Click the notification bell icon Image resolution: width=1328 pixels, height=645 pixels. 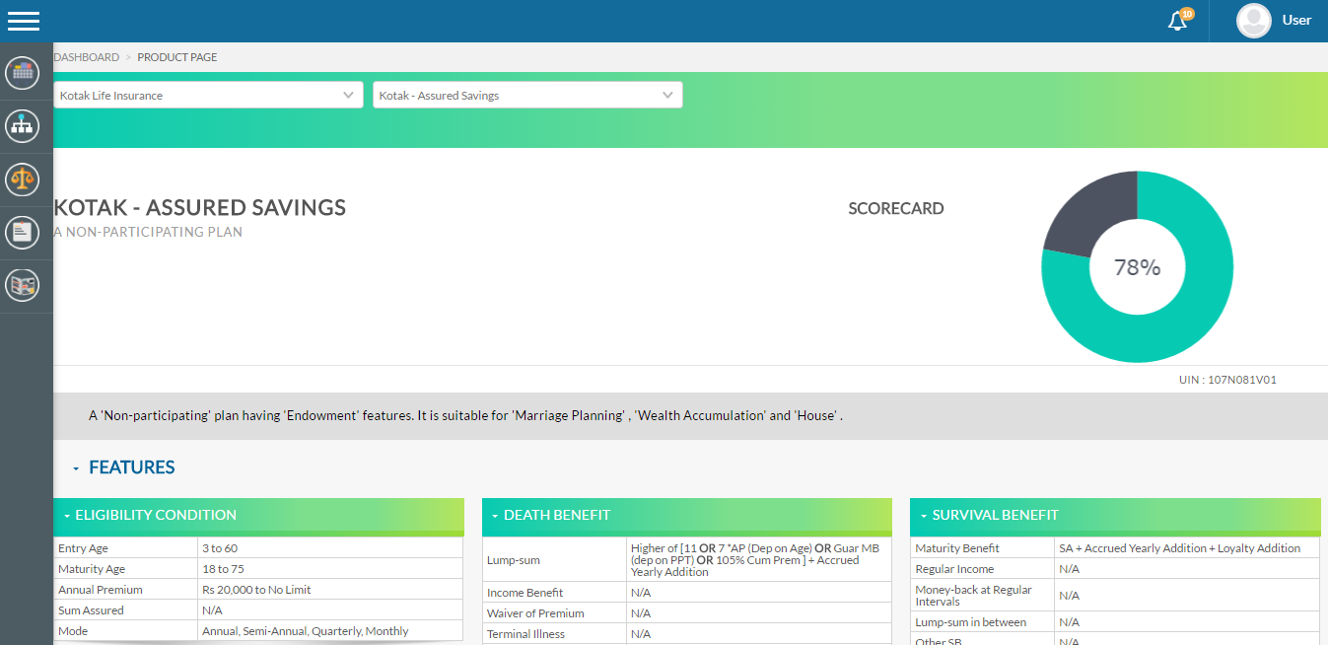[x=1177, y=21]
